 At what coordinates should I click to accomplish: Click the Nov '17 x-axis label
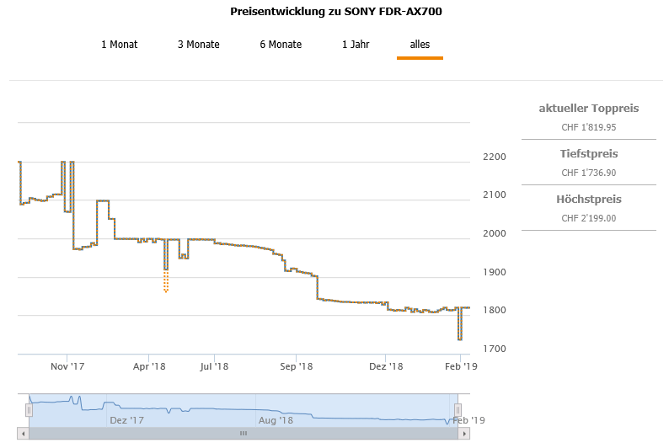(x=67, y=366)
